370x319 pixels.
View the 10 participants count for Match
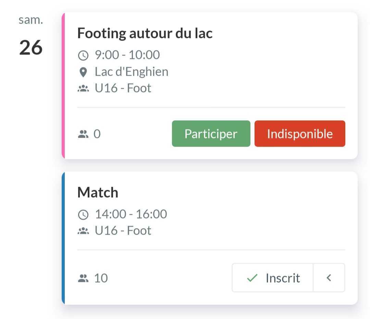point(101,278)
